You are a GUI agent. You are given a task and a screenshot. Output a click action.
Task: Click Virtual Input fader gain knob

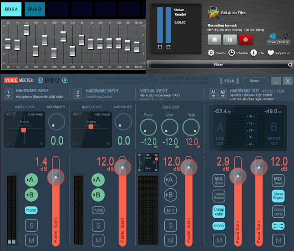[x=189, y=167]
